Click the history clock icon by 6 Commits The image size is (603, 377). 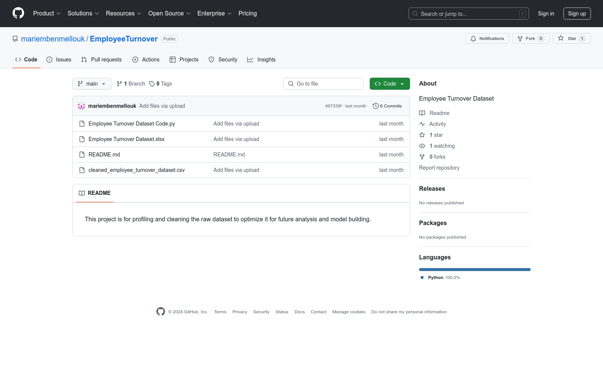click(x=375, y=106)
